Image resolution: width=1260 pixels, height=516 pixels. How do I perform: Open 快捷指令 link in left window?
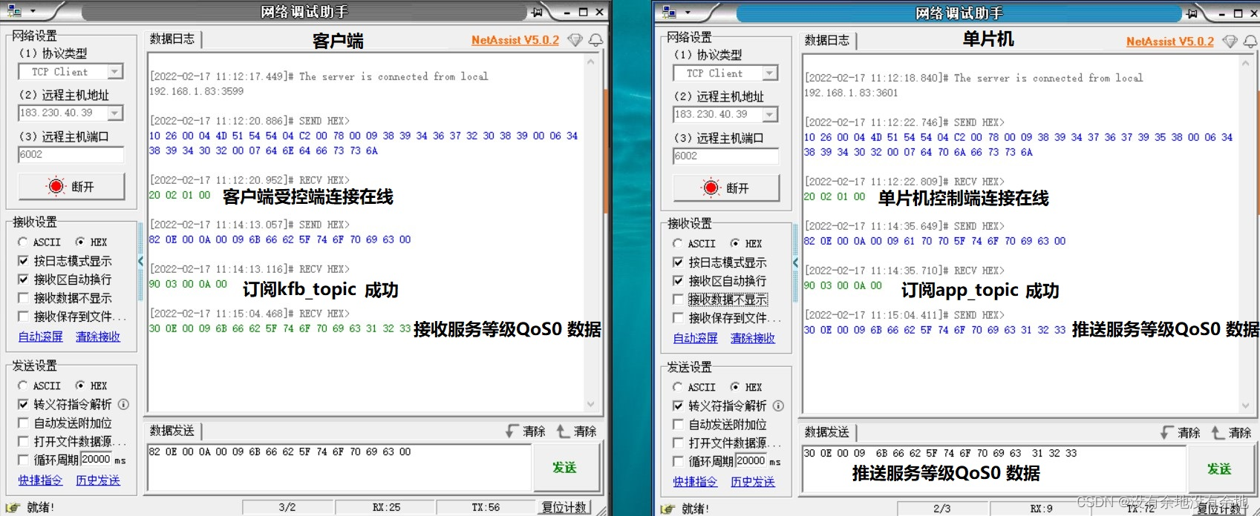(x=41, y=480)
